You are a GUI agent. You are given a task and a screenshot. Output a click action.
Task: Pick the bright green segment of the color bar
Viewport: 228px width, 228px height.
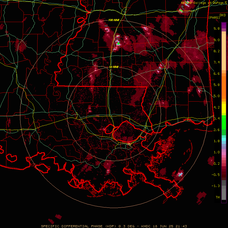(x=224, y=122)
